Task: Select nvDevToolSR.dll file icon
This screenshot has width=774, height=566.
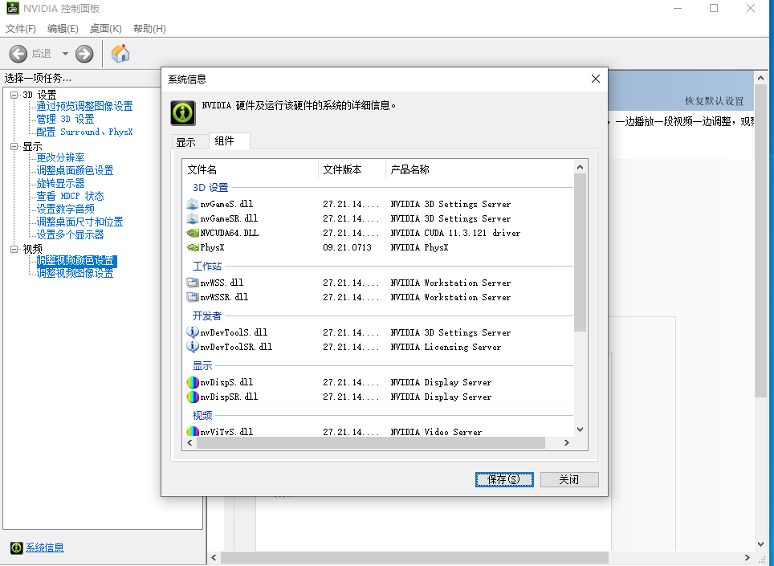Action: pos(193,347)
